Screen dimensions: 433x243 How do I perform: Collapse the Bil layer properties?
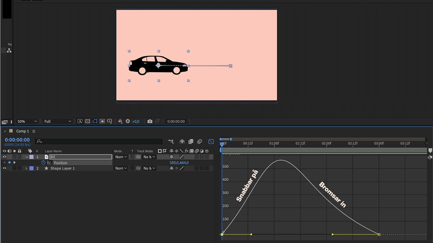[27, 157]
